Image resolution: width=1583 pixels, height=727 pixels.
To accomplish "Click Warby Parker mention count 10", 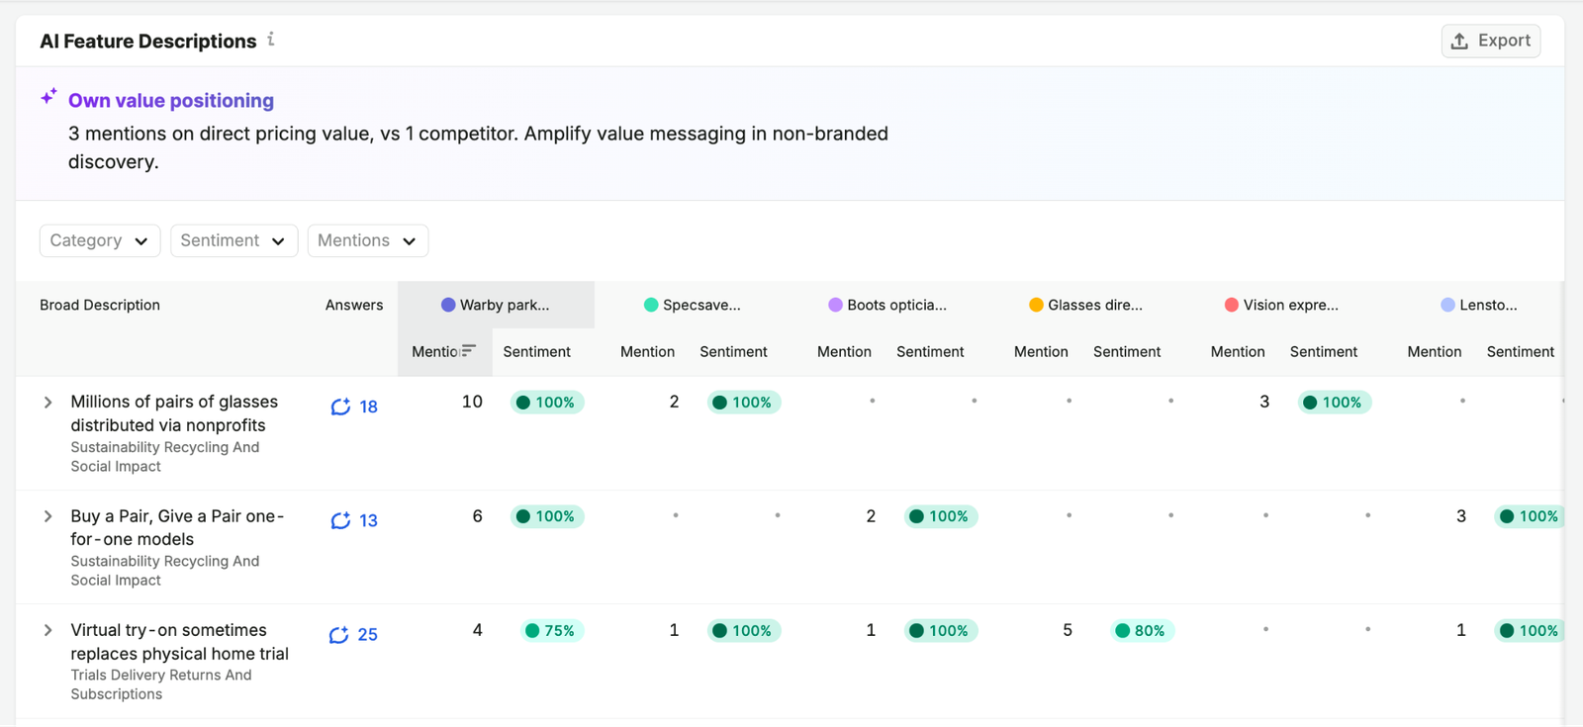I will [472, 402].
